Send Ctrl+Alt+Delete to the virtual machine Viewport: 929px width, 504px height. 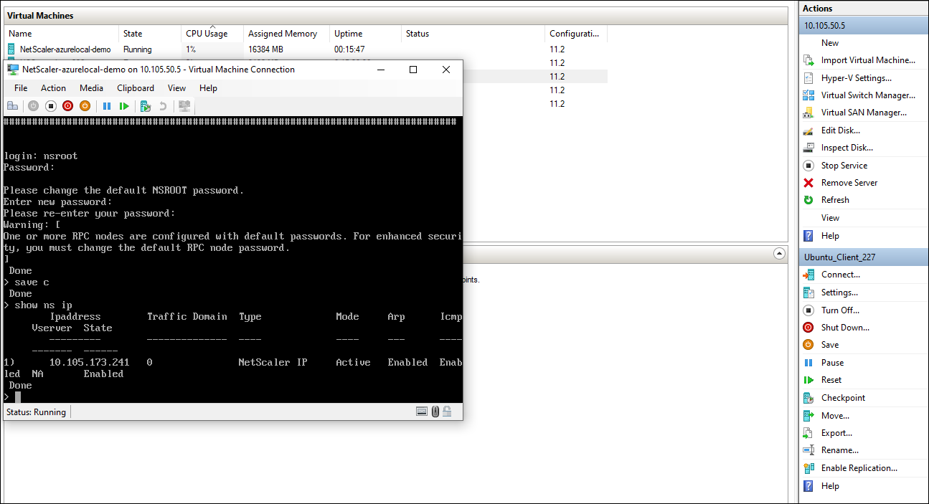[x=13, y=105]
